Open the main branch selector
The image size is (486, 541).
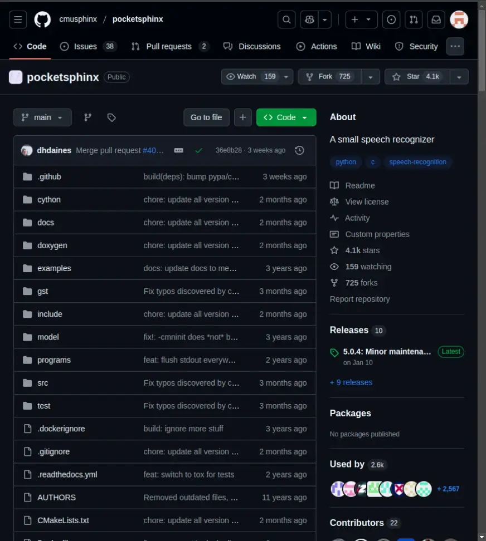point(42,117)
